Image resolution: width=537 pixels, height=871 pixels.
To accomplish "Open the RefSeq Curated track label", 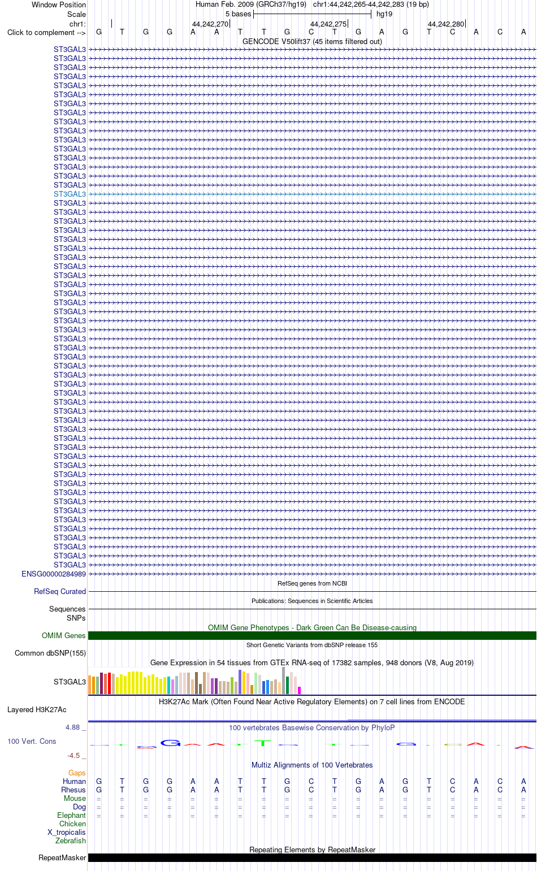I will point(60,591).
